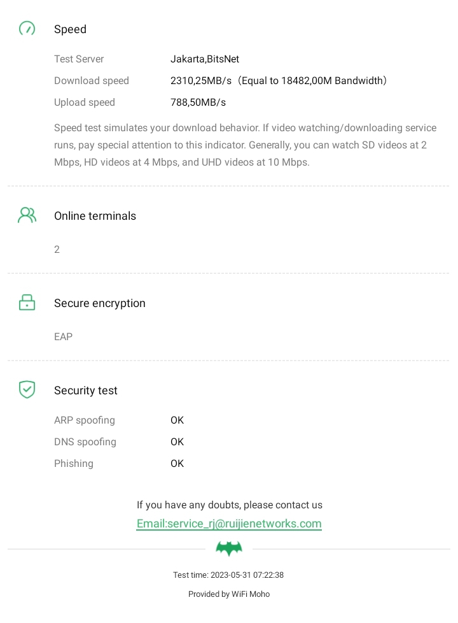Click the Secure encryption heading
458x623 pixels.
pos(99,303)
